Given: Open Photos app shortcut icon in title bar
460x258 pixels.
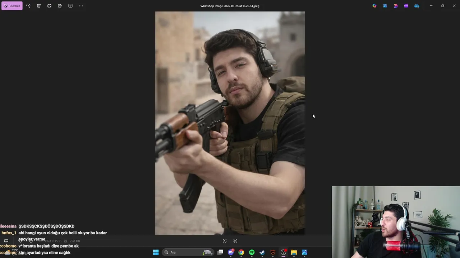Looking at the screenshot, I should pos(385,6).
